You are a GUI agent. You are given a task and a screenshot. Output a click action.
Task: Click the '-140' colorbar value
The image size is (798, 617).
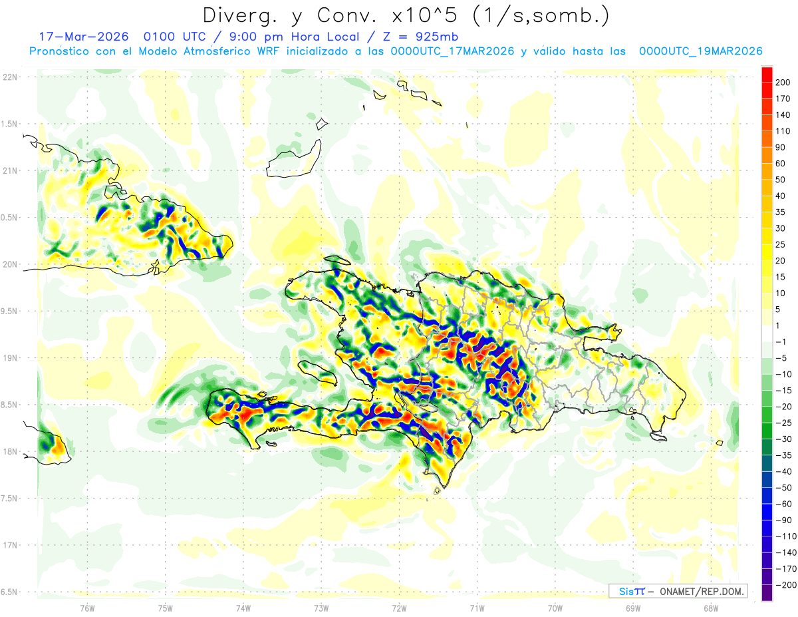pos(785,553)
